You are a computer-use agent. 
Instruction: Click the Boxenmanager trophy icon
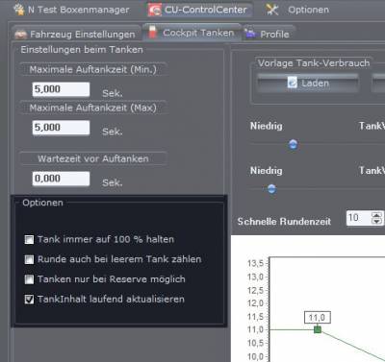pos(19,10)
